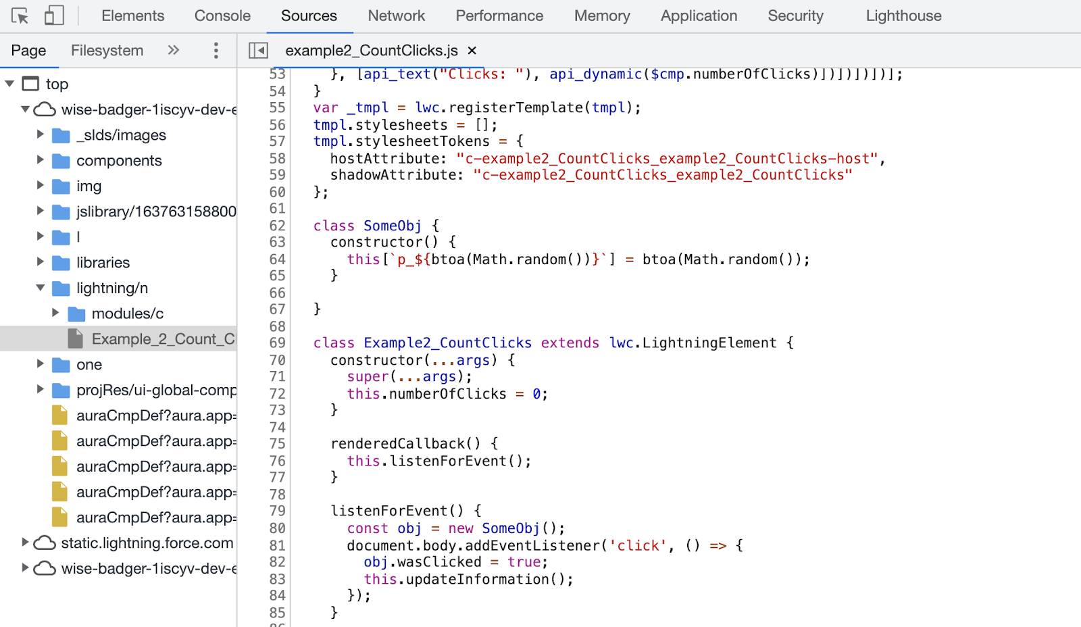This screenshot has width=1081, height=627.
Task: Switch to the Filesystem navigator tab
Action: click(107, 50)
